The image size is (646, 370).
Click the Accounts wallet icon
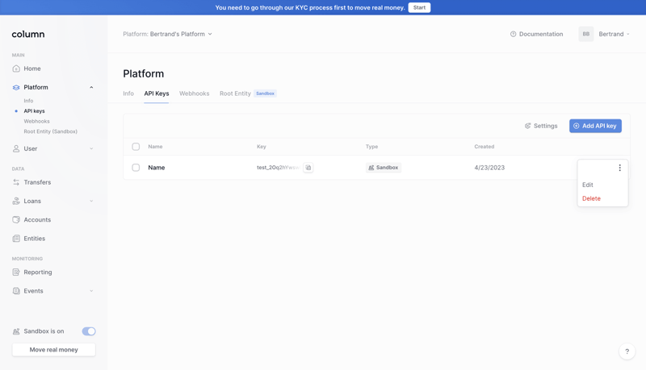coord(16,219)
